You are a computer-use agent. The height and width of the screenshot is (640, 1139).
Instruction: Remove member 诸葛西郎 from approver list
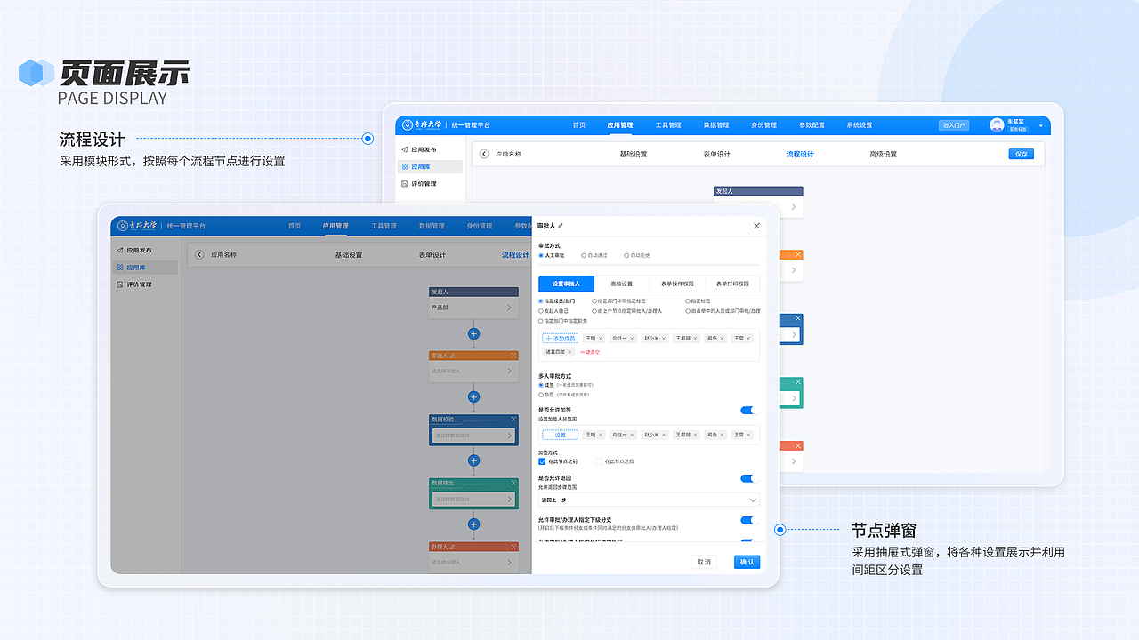(569, 352)
